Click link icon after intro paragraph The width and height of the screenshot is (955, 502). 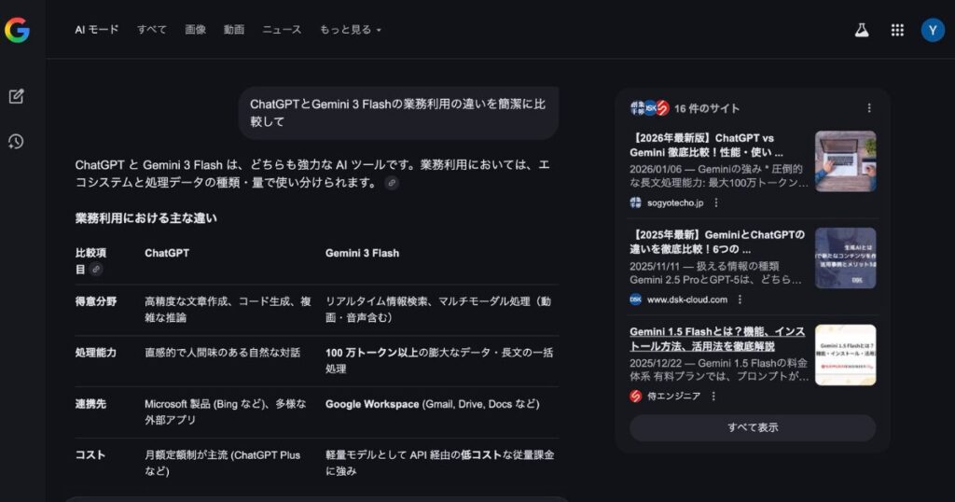click(392, 183)
